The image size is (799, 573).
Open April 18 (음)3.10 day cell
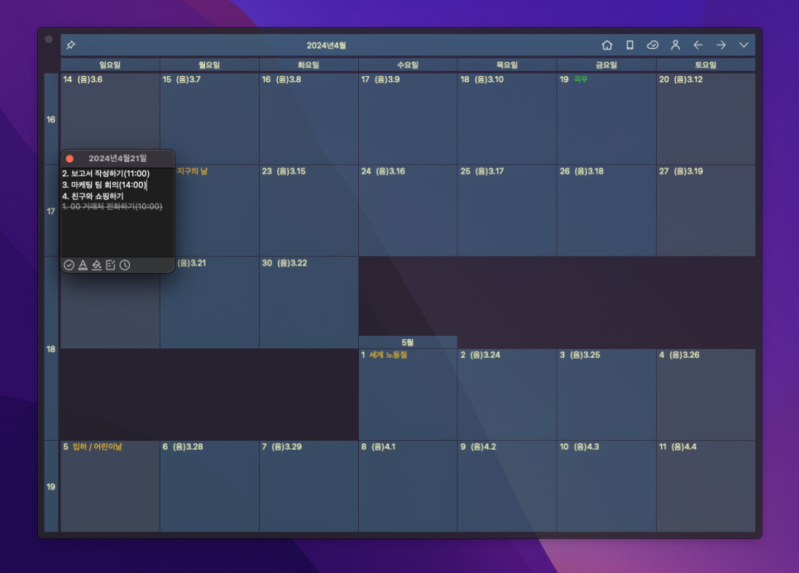coord(507,119)
